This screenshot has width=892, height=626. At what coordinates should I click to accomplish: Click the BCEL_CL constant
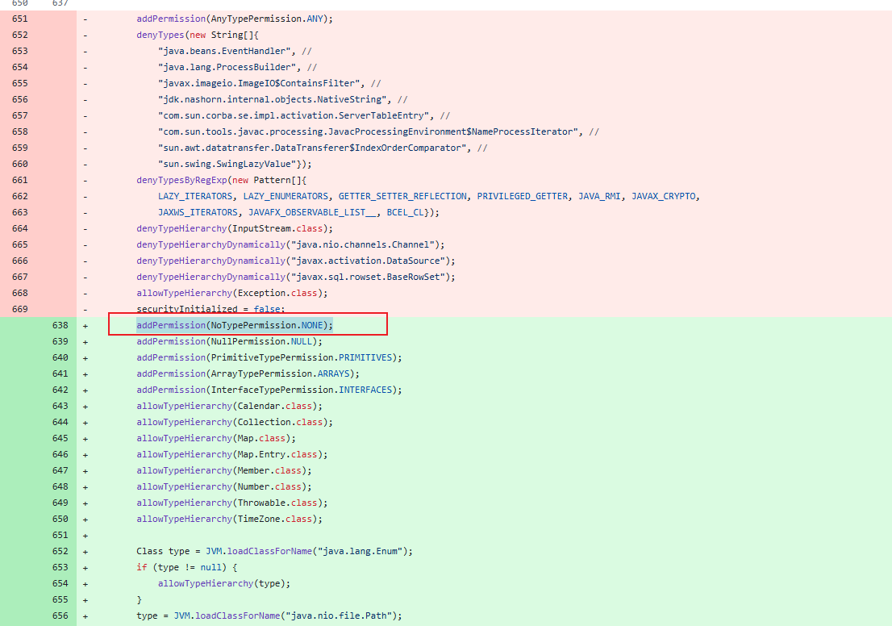coord(405,212)
